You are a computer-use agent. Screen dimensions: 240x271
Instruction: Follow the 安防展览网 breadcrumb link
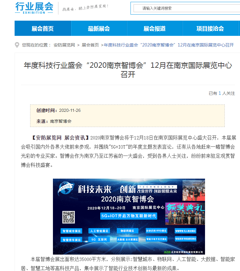pyautogui.click(x=64, y=45)
